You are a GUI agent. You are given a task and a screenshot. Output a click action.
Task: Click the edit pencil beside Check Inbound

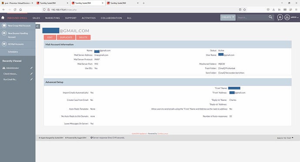(31, 74)
